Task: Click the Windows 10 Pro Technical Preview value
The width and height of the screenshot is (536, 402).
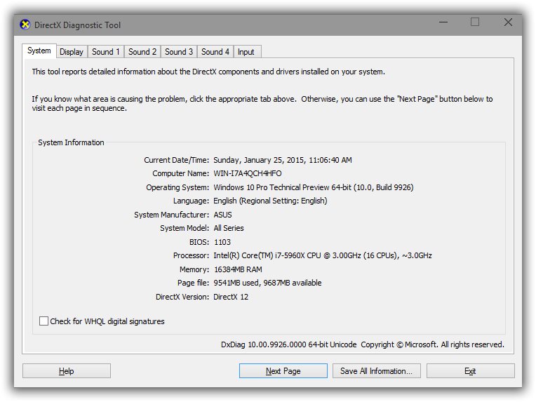Action: point(314,187)
